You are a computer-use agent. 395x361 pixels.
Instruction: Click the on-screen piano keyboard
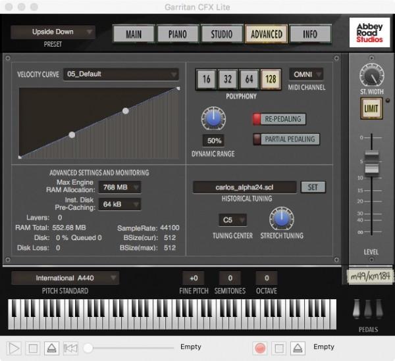point(172,314)
